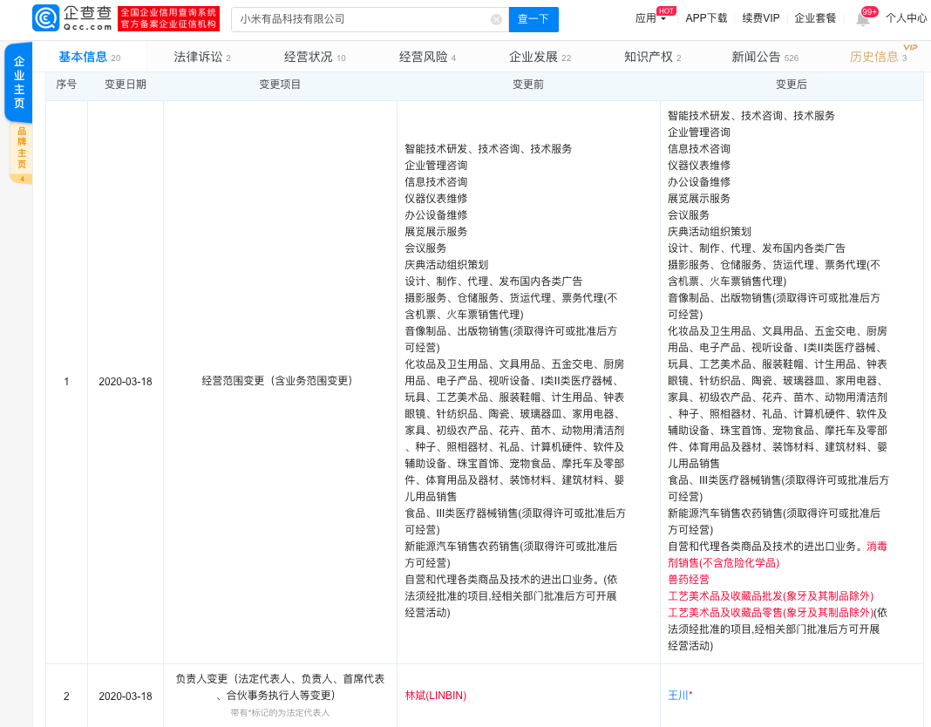The height and width of the screenshot is (727, 931).
Task: Switch to the 知识产权 tab
Action: 653,57
